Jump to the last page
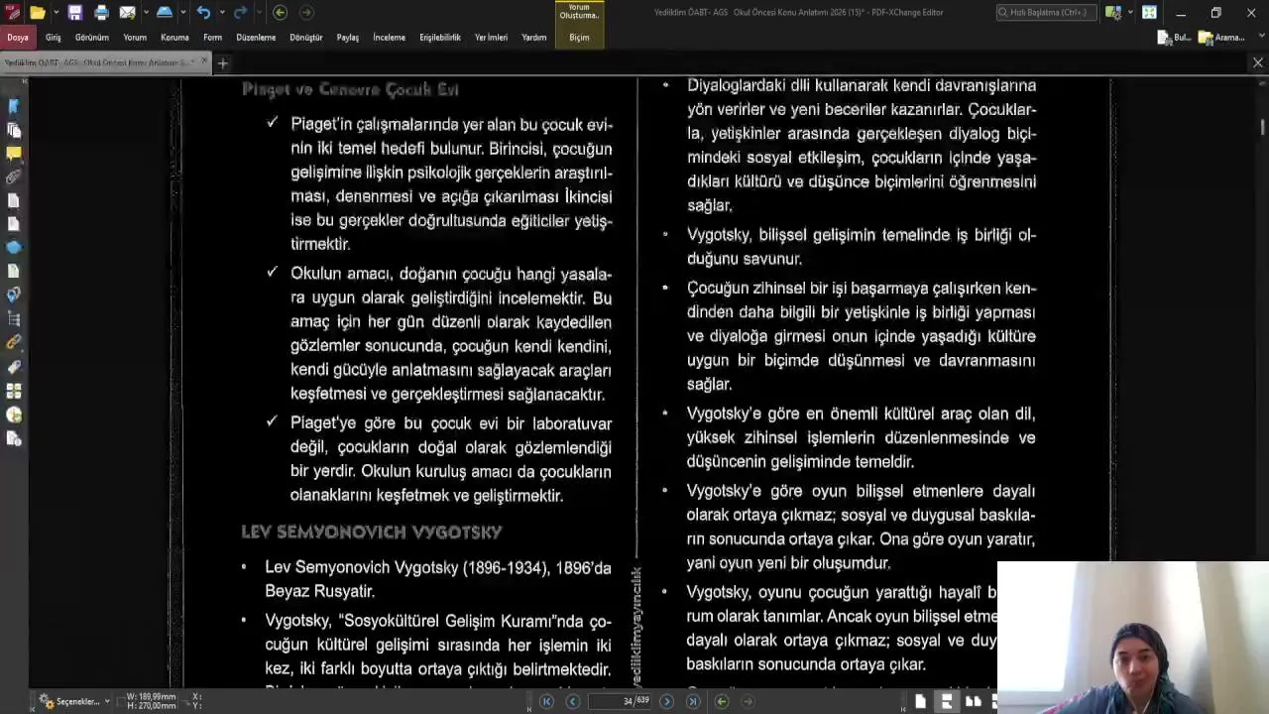The height and width of the screenshot is (714, 1269). [693, 701]
